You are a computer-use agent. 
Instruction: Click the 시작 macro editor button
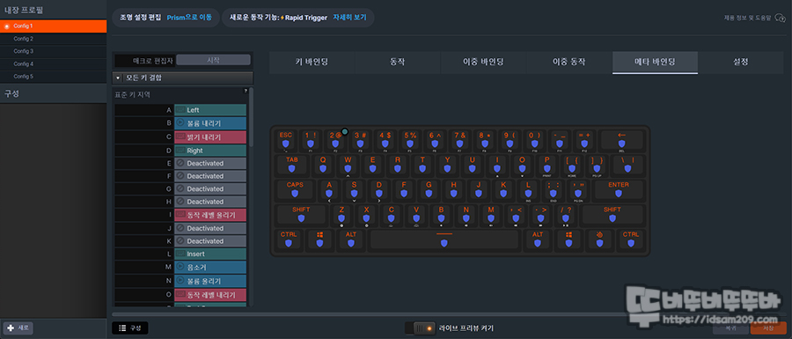[x=214, y=60]
